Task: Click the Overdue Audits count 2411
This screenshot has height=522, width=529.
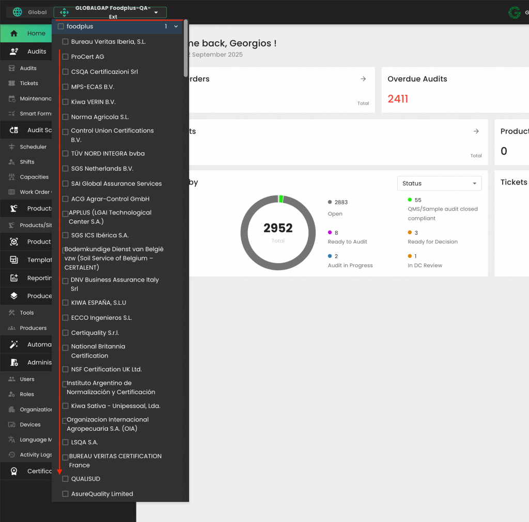Action: [398, 99]
